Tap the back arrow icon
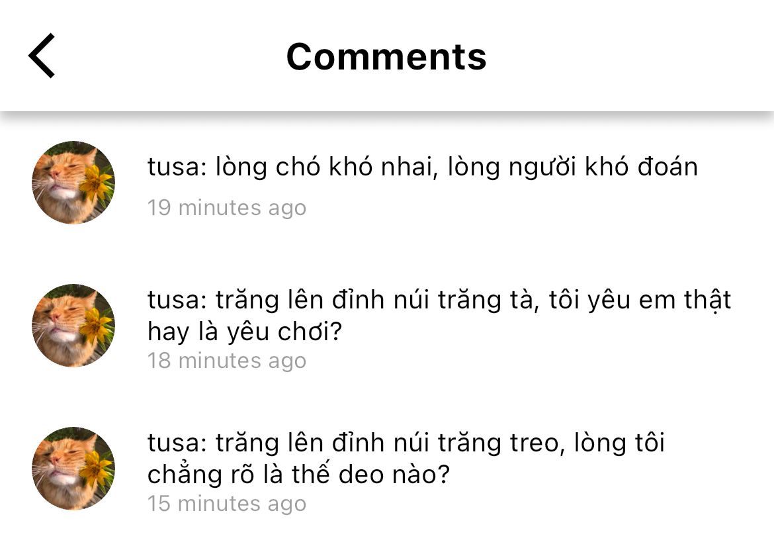This screenshot has width=774, height=554. tap(42, 56)
